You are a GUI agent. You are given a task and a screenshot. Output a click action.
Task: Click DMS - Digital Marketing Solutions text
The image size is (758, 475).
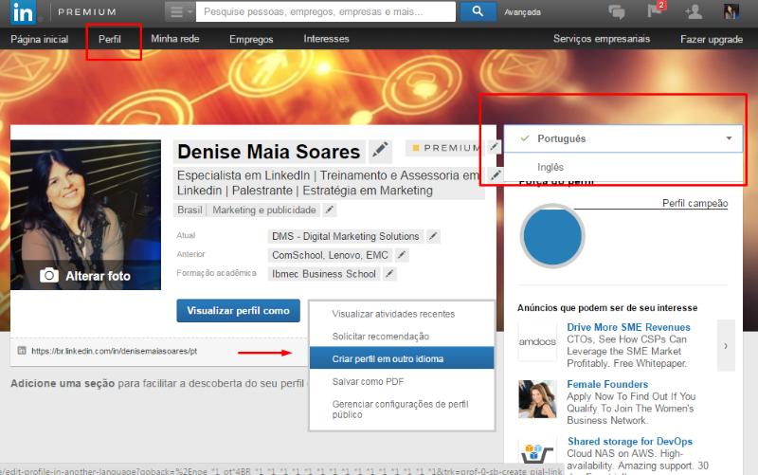click(345, 236)
